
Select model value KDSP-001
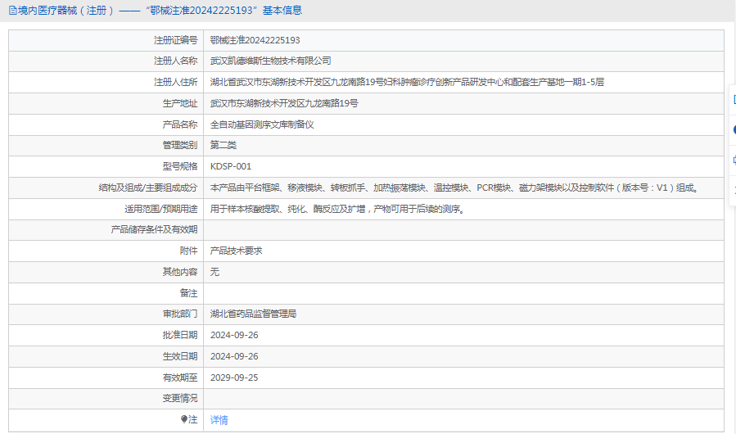point(231,166)
